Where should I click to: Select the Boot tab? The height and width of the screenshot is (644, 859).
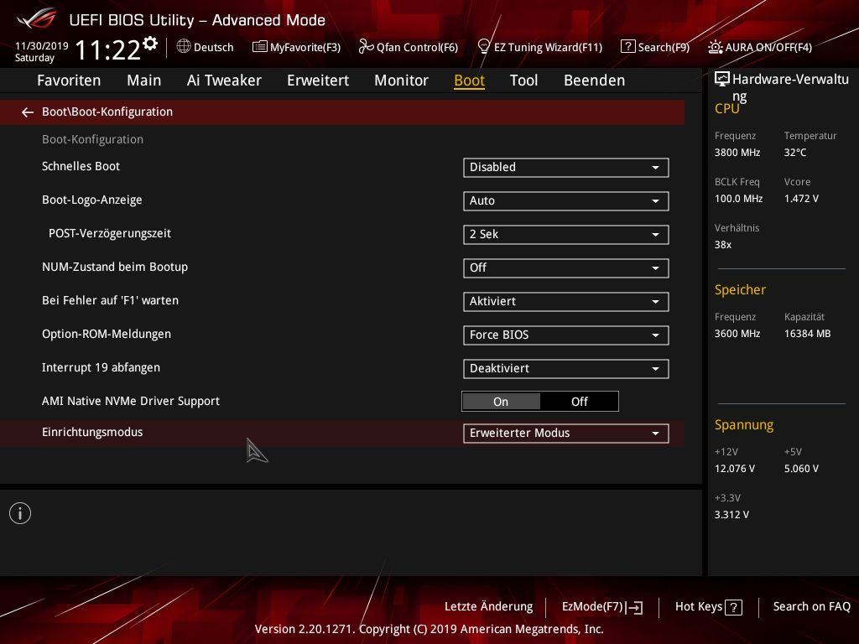pos(470,80)
